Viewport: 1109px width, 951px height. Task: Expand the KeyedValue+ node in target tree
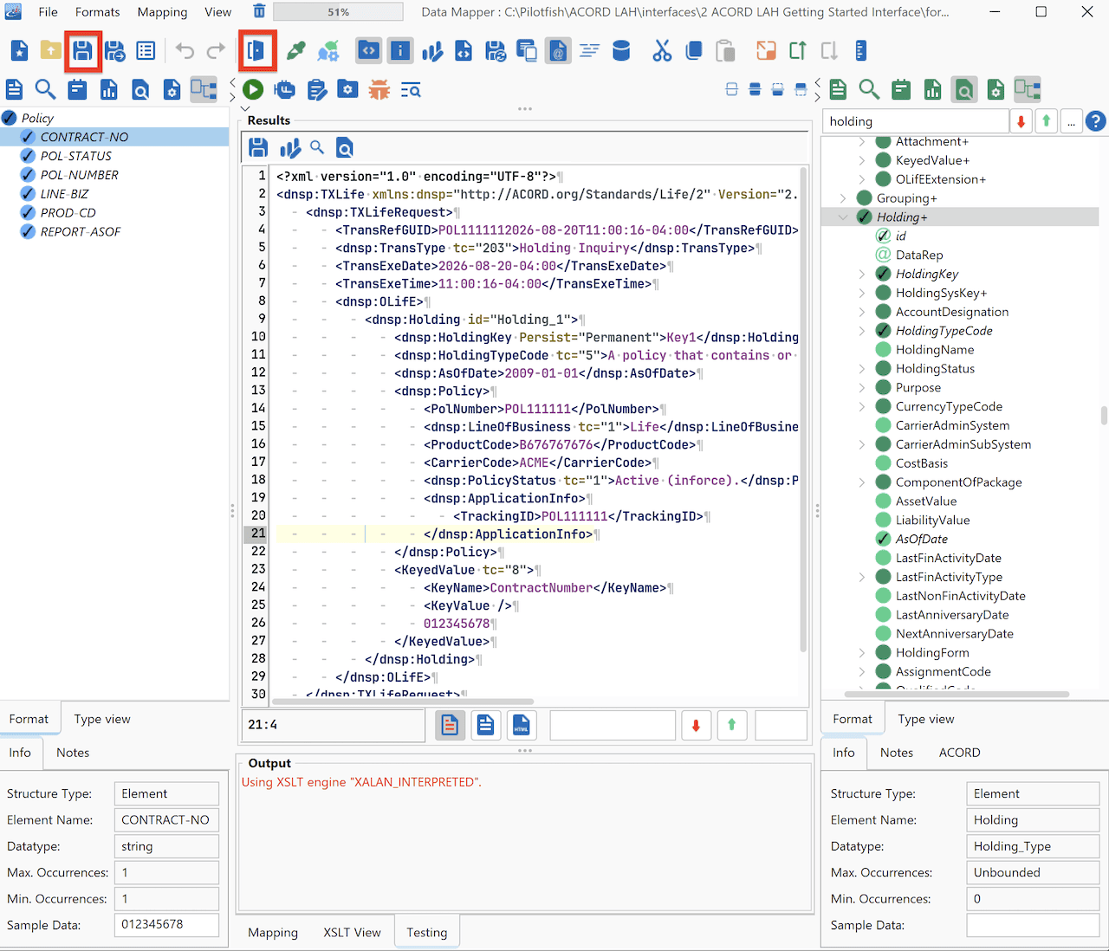point(861,160)
